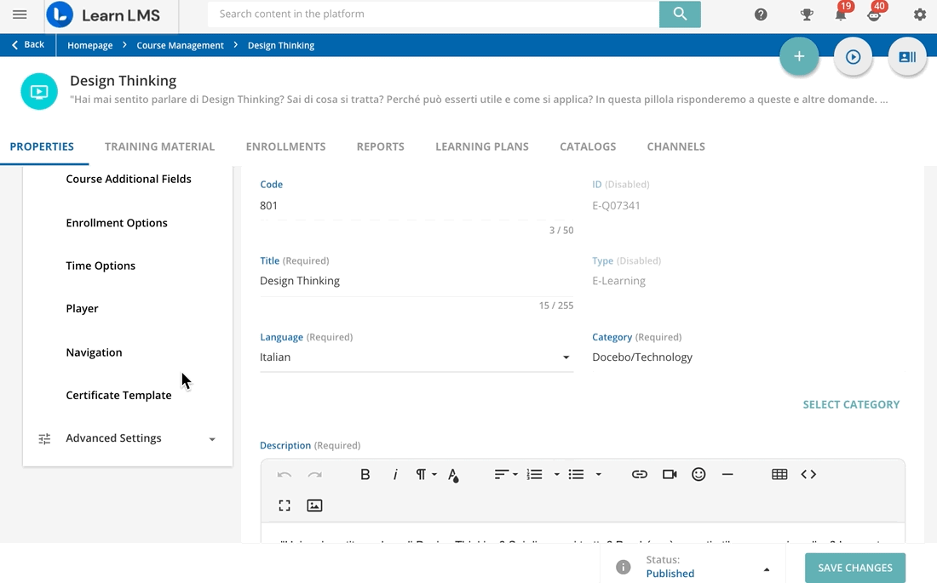The width and height of the screenshot is (937, 583).
Task: Insert a video in the description
Action: pyautogui.click(x=670, y=474)
